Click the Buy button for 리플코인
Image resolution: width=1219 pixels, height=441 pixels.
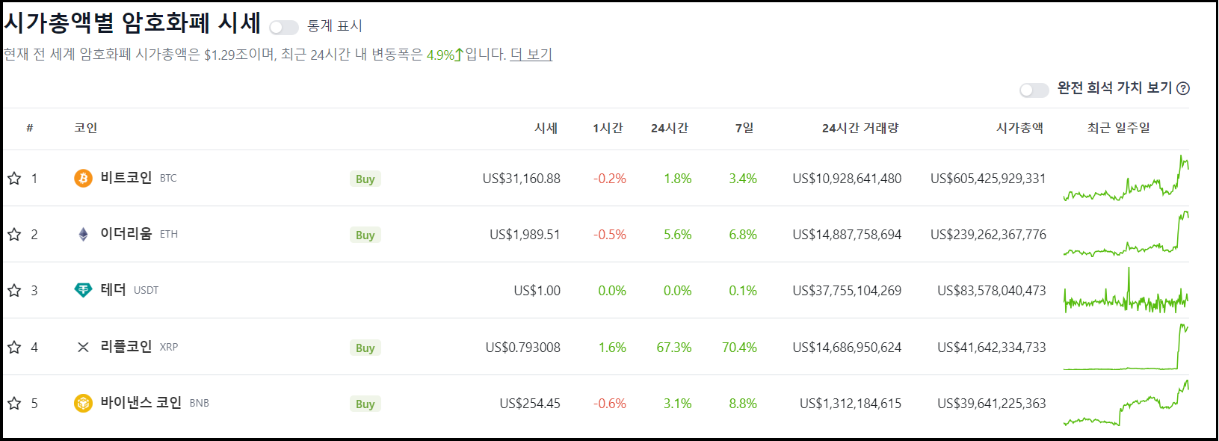365,348
